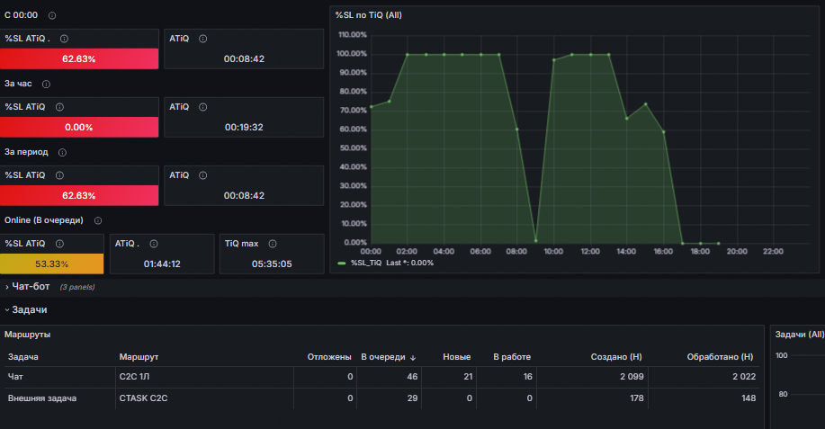
Task: Click the CTASK C2C route cell
Action: pyautogui.click(x=143, y=398)
